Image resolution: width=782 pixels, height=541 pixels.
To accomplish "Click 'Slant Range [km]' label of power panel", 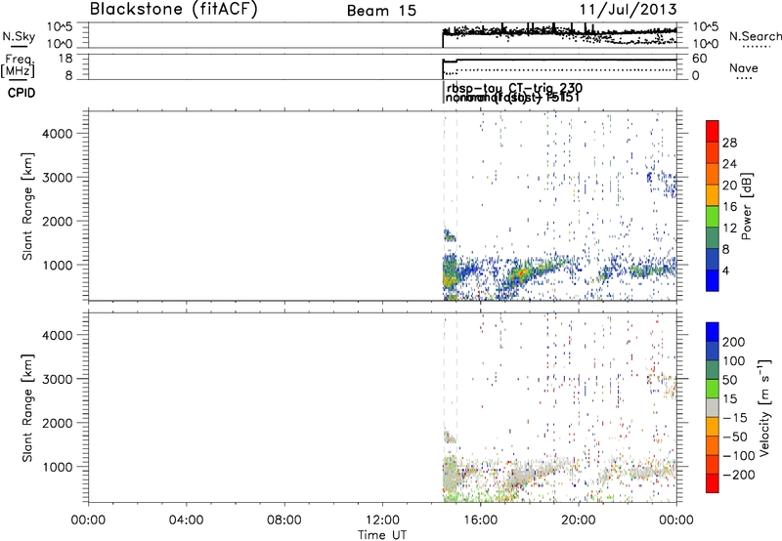I will 27,206.
